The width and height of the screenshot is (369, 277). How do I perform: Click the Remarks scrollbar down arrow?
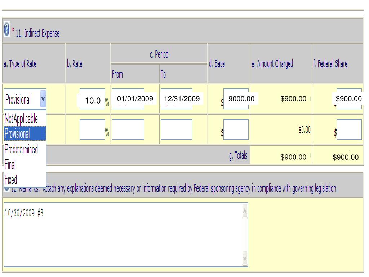[245, 258]
